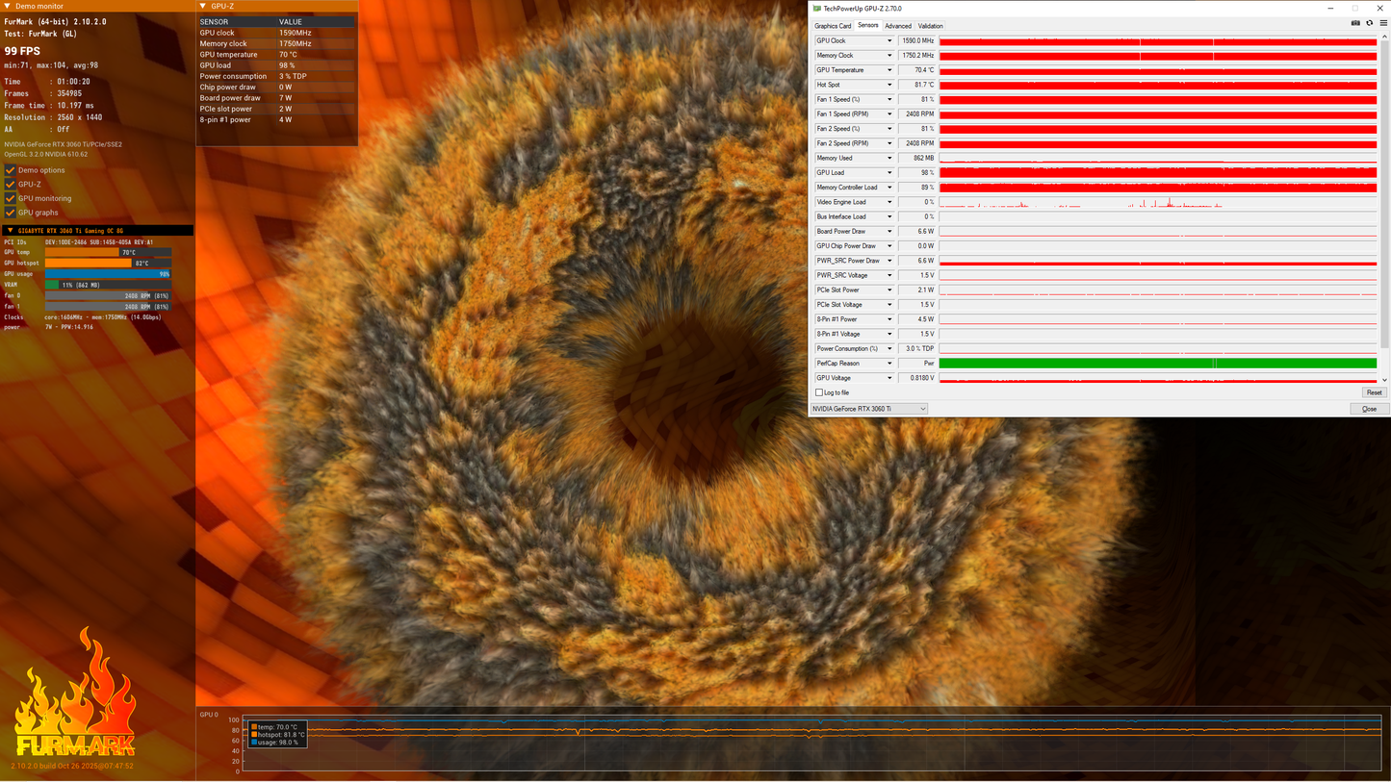Click the 862 MB Memory Used value
The image size is (1391, 782).
point(916,158)
